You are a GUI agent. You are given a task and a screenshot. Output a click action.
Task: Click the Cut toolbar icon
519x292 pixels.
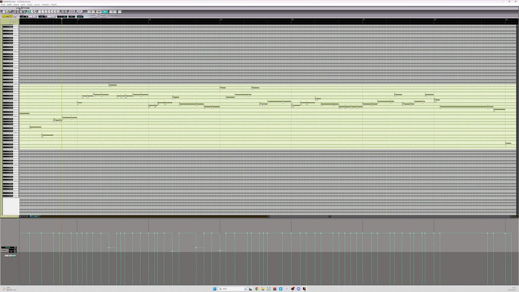(15, 11)
